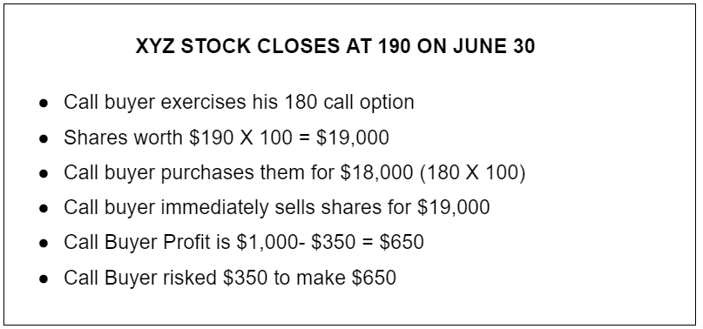This screenshot has width=703, height=329.
Task: Select the line about exercising 180 call option
Action: [239, 102]
